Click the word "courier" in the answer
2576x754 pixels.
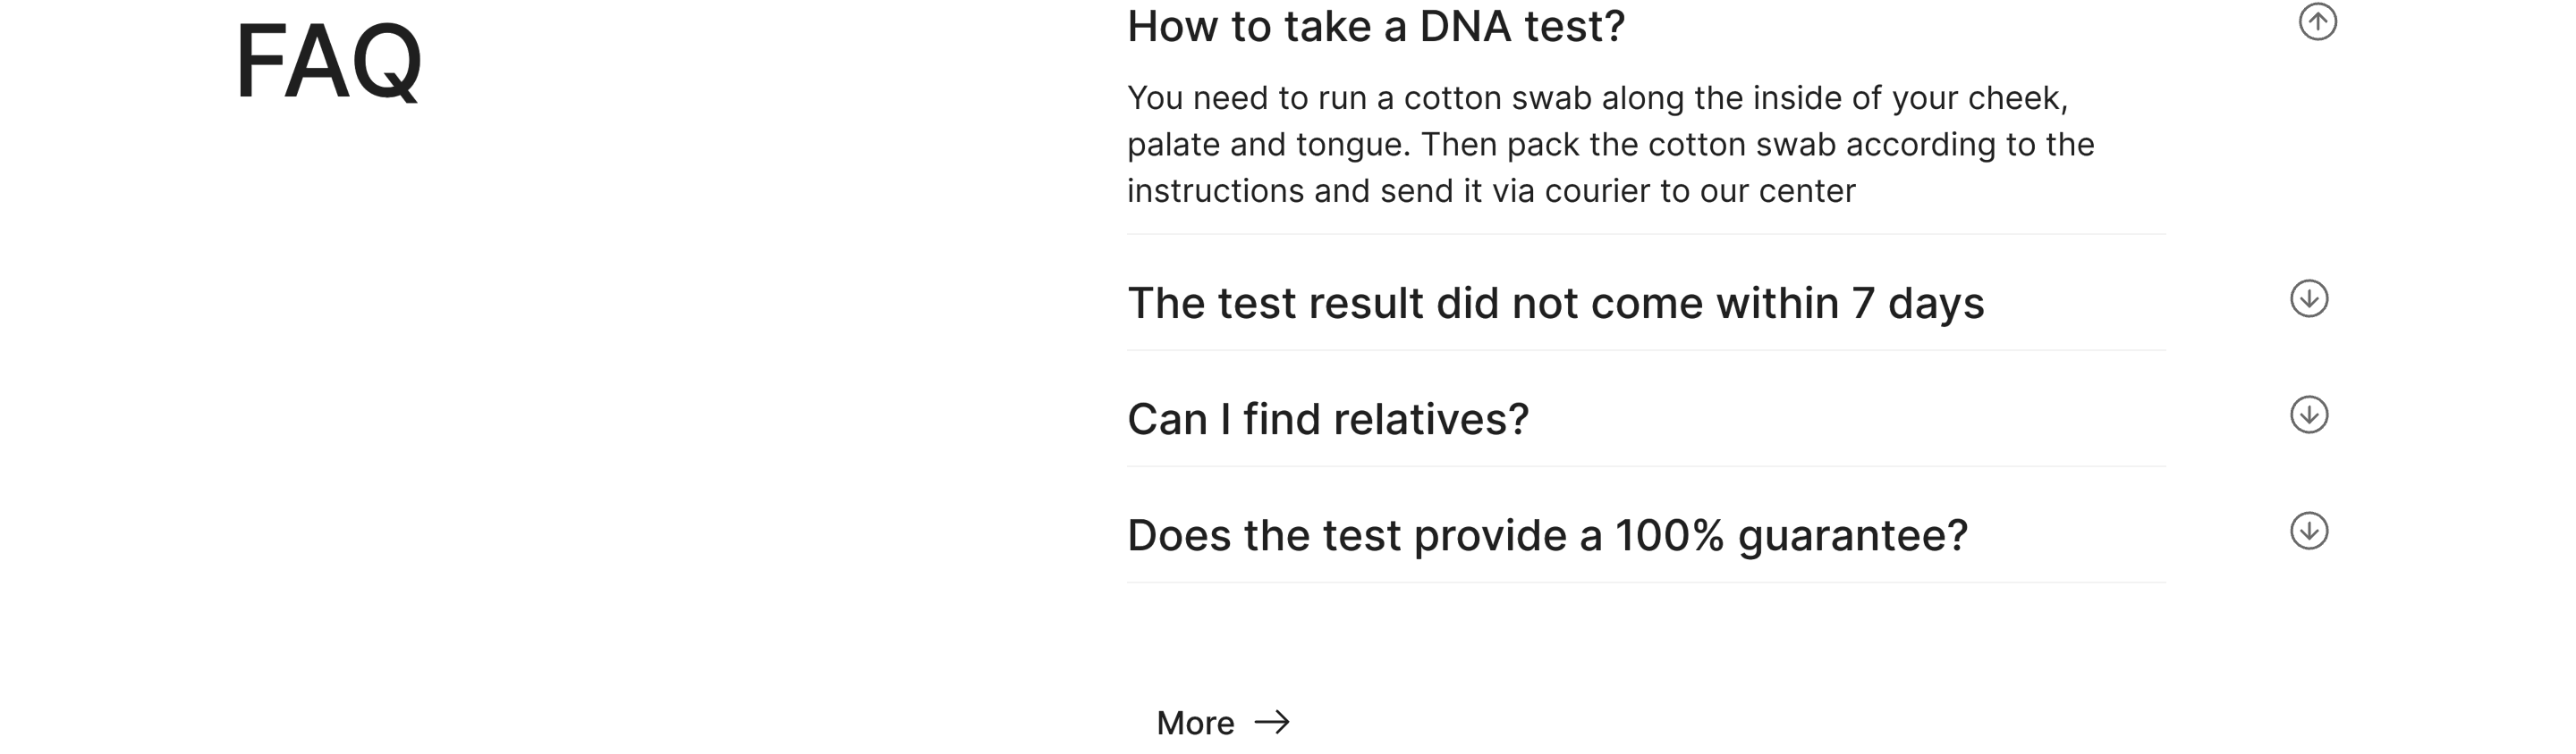1597,191
